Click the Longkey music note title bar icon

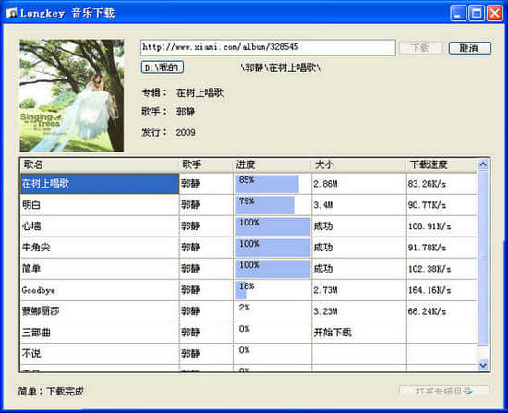click(x=11, y=13)
